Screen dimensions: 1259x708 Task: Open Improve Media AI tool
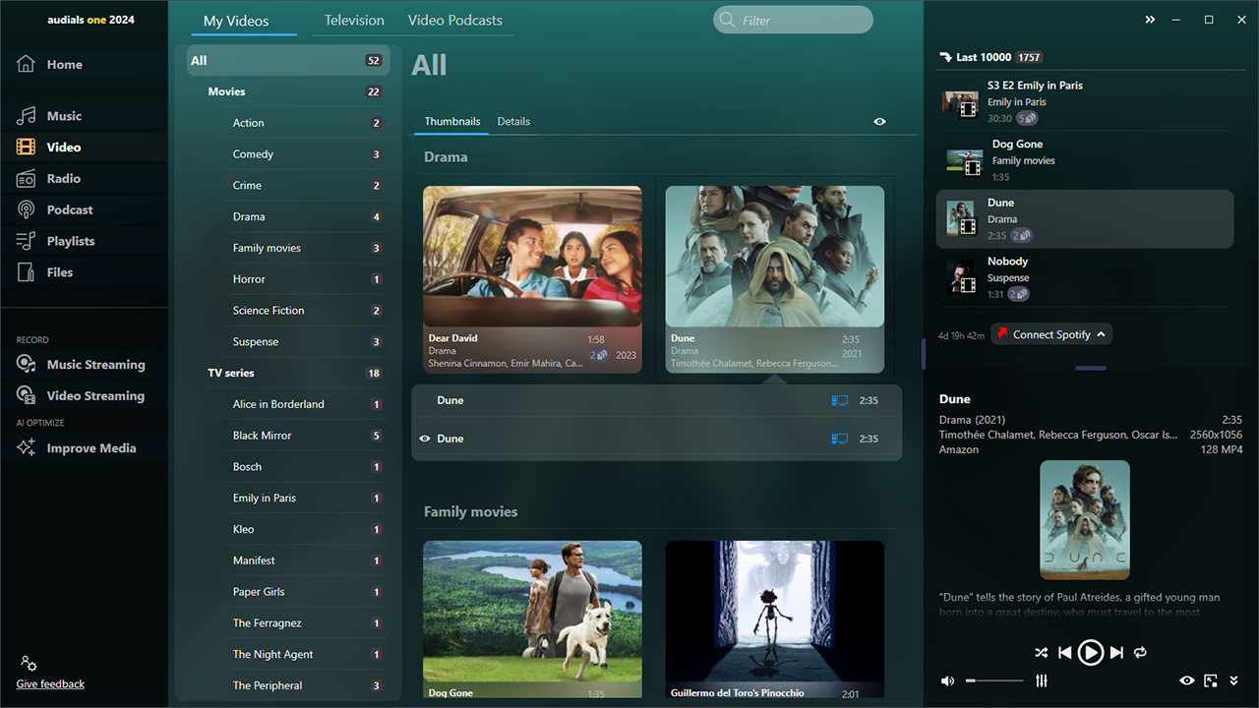90,448
